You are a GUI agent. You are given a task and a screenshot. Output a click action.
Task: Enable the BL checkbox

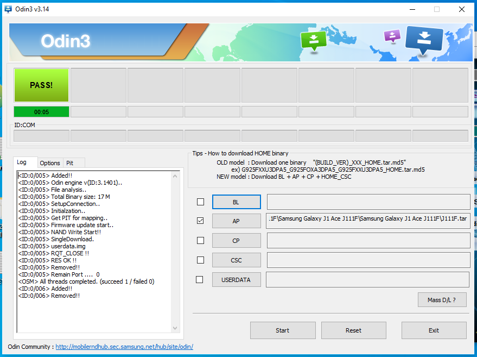pos(200,202)
